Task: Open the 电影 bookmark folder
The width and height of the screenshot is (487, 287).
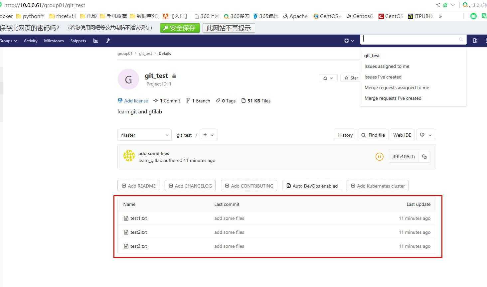Action: [x=88, y=16]
